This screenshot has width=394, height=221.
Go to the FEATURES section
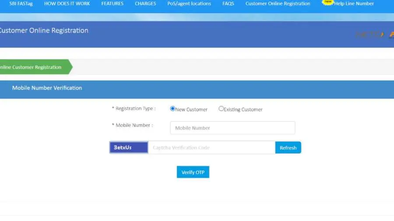pos(113,4)
